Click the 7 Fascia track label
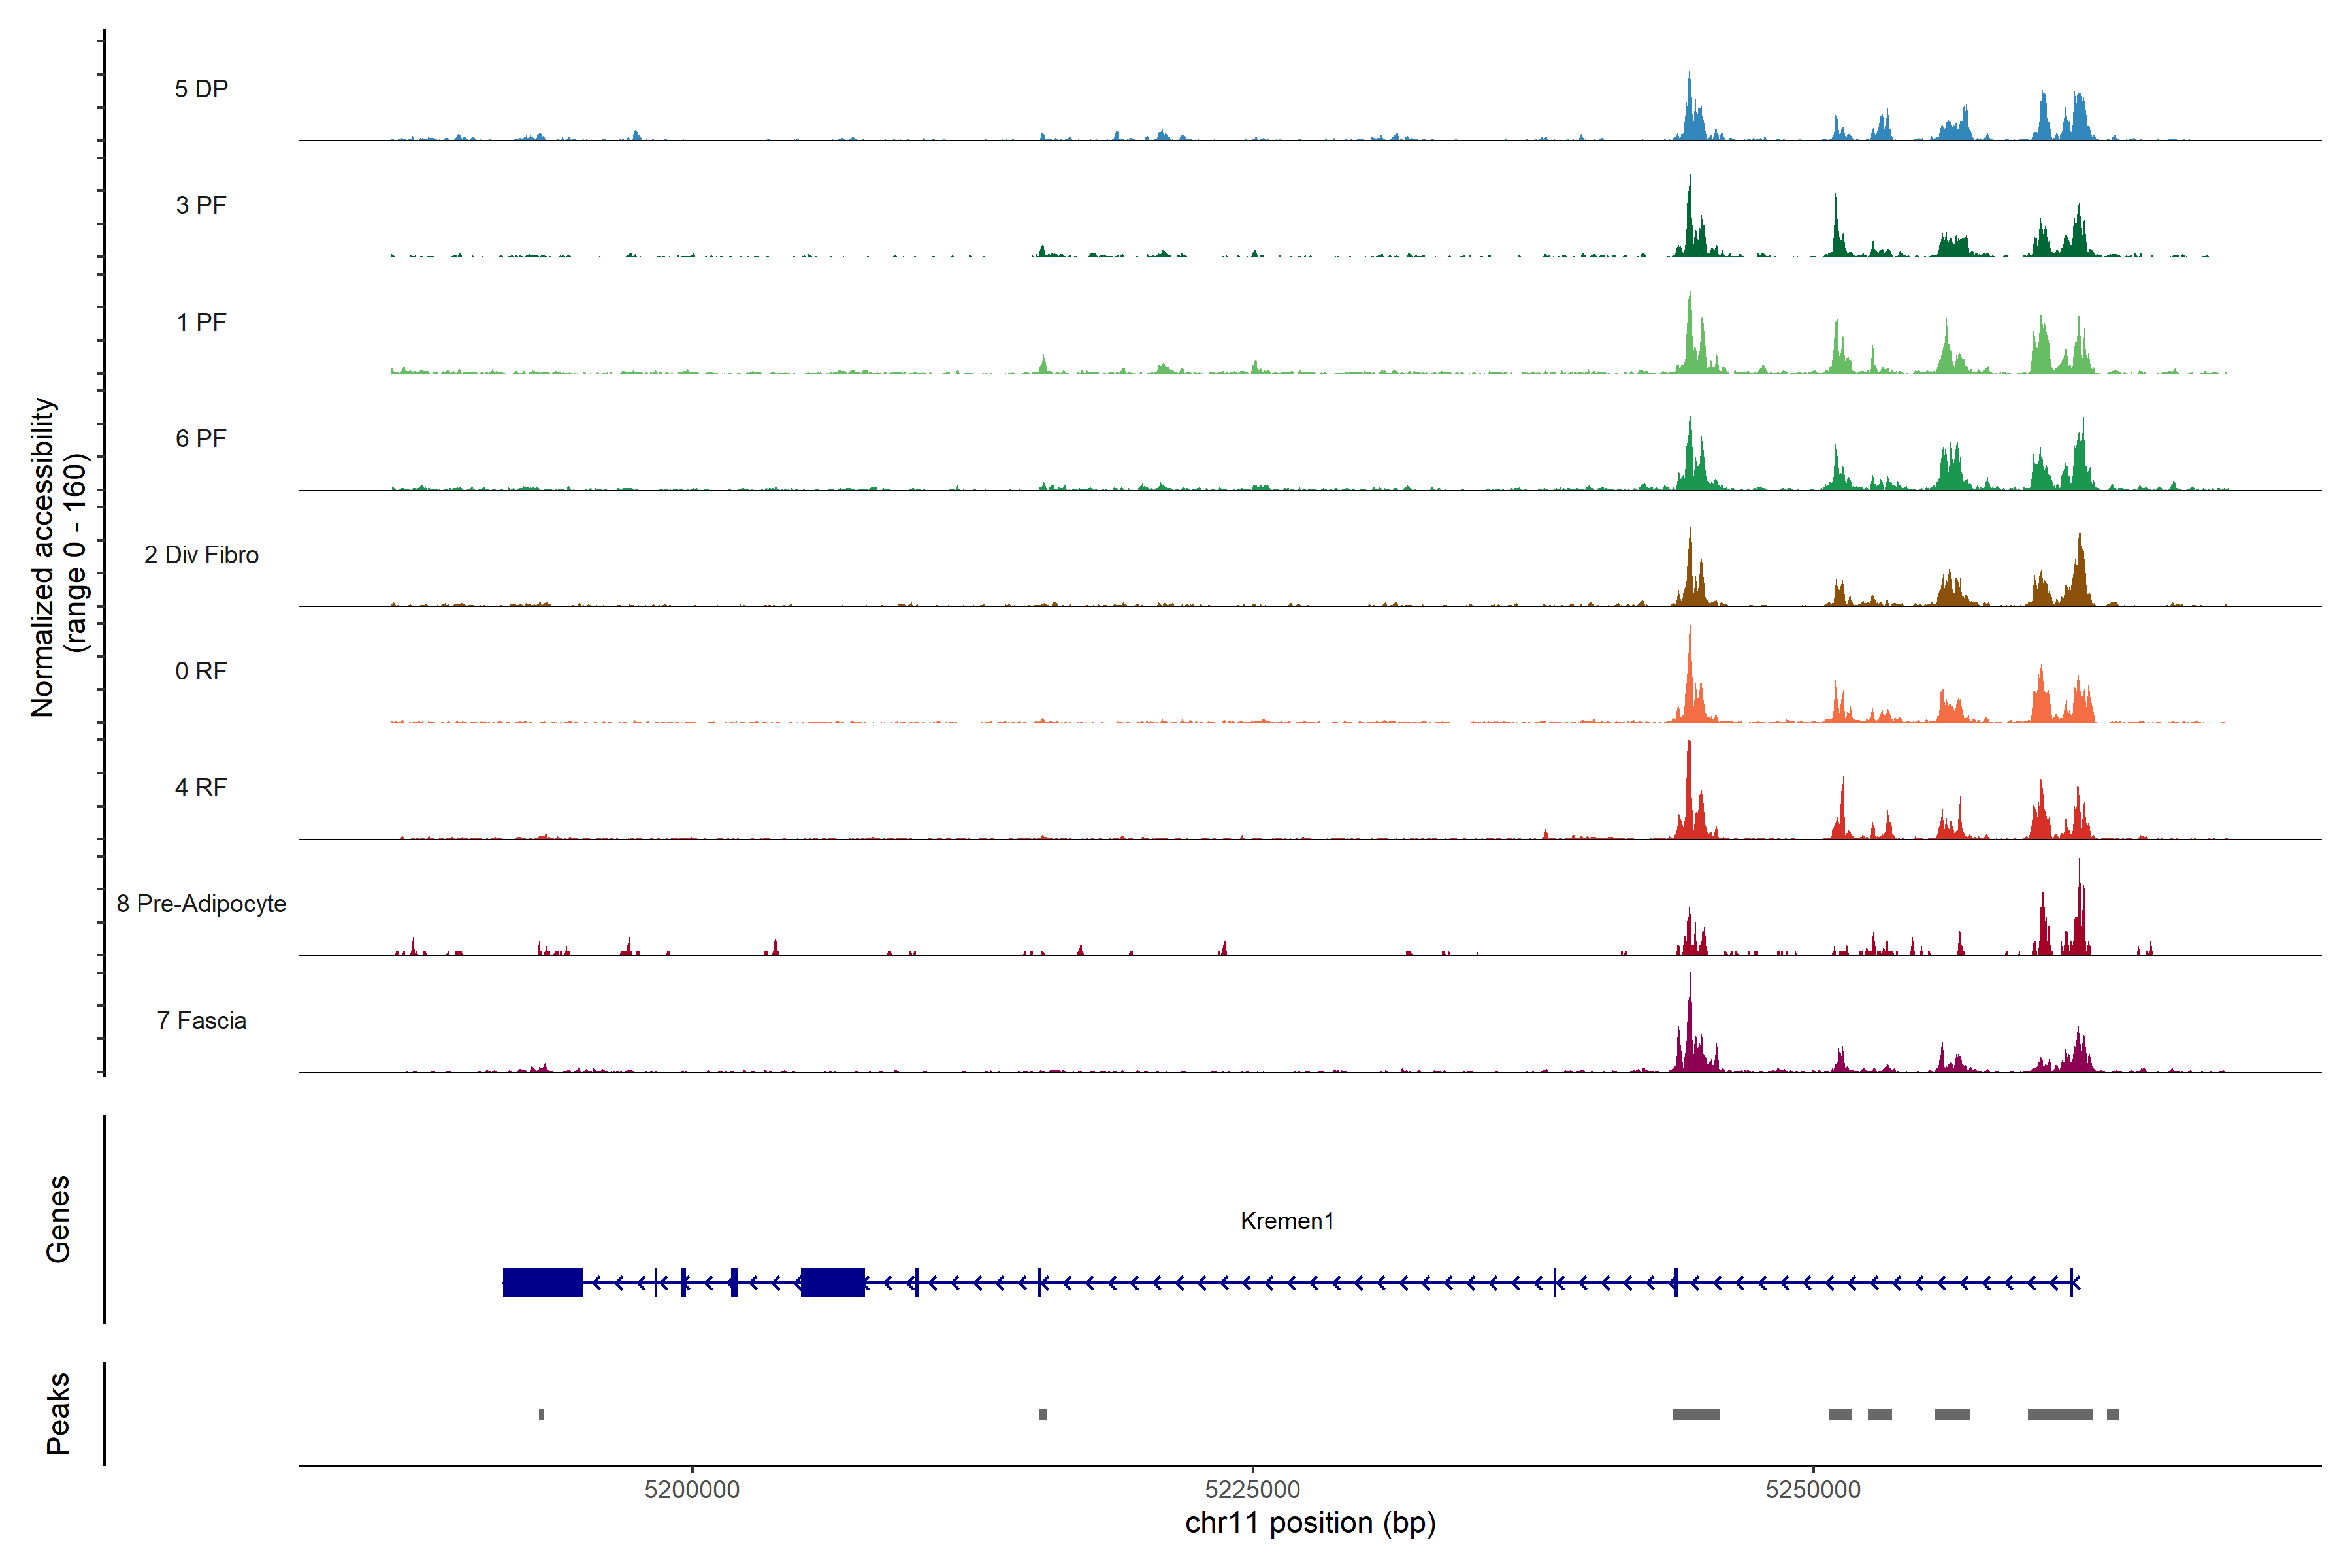The height and width of the screenshot is (1568, 2352). point(201,1020)
